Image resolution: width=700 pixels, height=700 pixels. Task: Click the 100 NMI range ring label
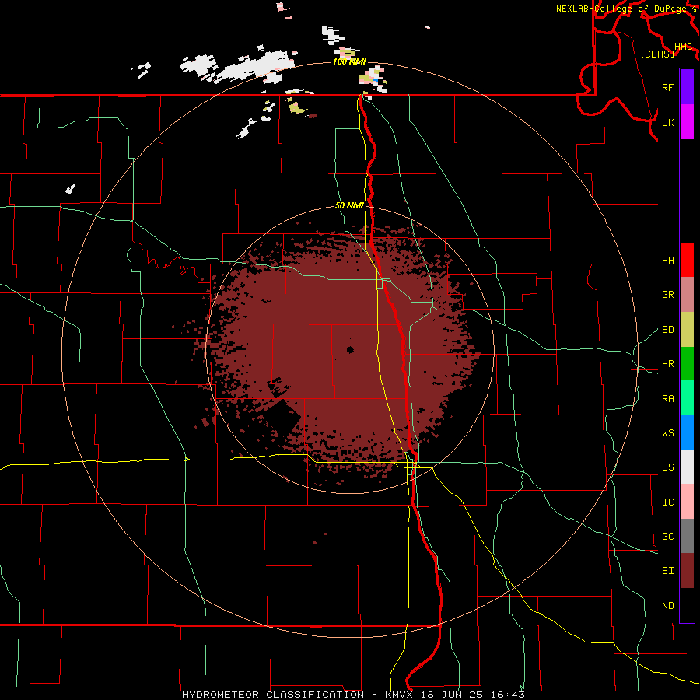tap(349, 61)
